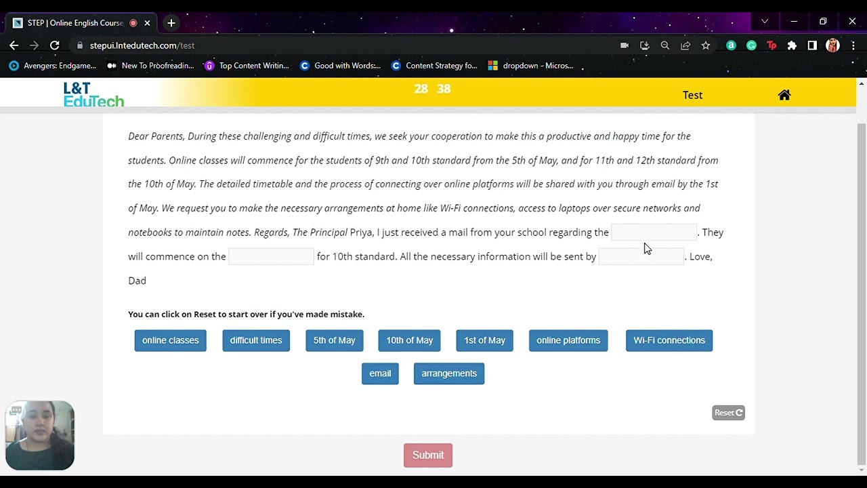This screenshot has width=867, height=488.
Task: Click the webcam video thumbnail
Action: tap(40, 435)
